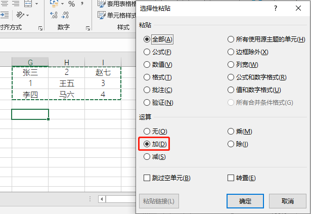The height and width of the screenshot is (214, 311).
Task: Click the cell with value 4
Action: [103, 94]
